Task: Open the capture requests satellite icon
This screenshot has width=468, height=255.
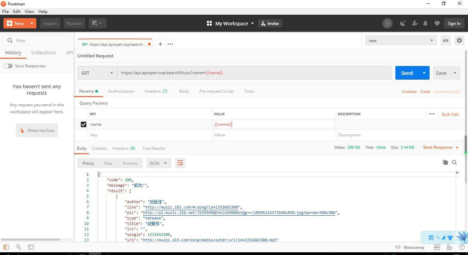Action: click(x=403, y=23)
